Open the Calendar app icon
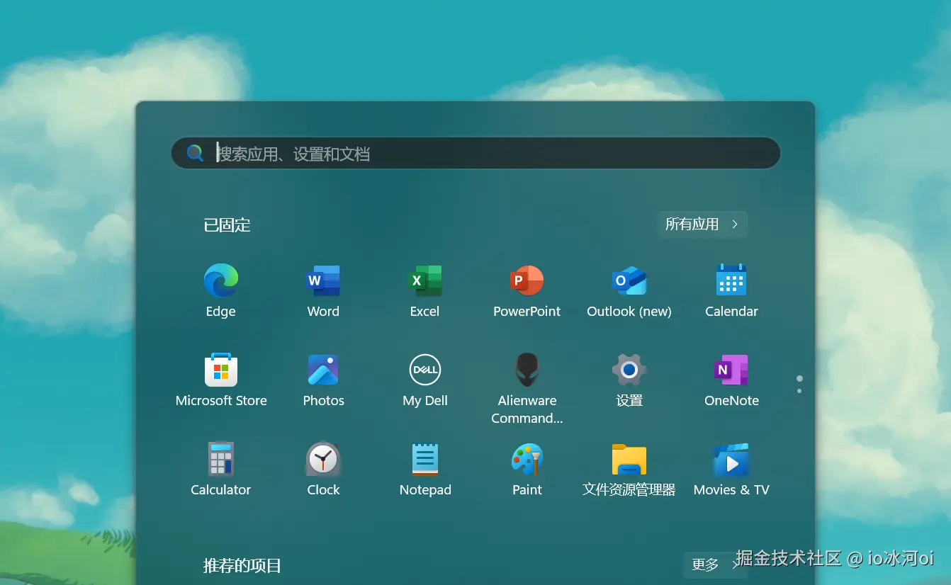Screen dimensions: 951x585 [x=731, y=280]
